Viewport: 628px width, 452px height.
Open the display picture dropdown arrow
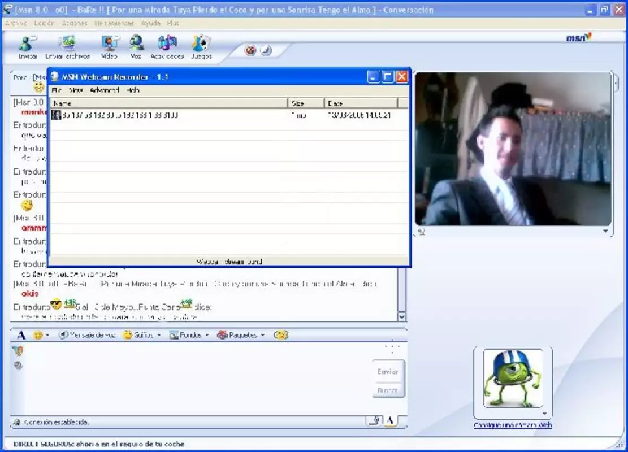point(545,413)
